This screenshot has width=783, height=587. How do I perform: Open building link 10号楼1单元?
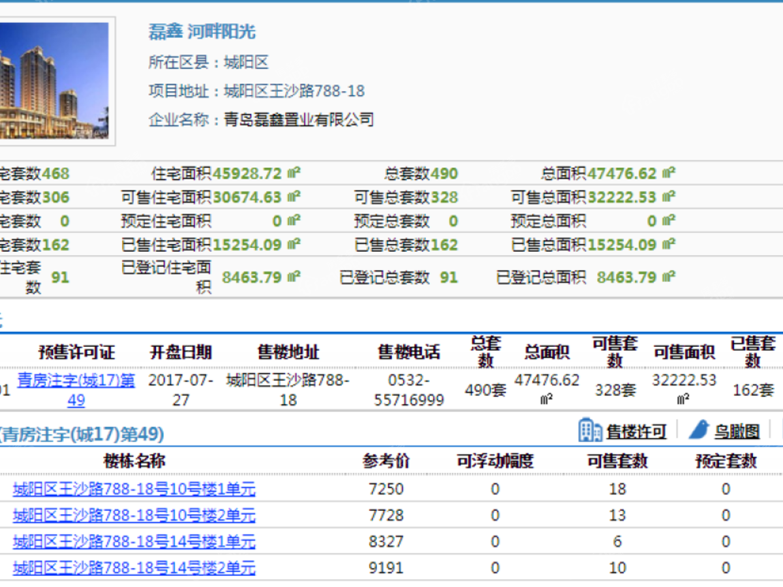(134, 489)
